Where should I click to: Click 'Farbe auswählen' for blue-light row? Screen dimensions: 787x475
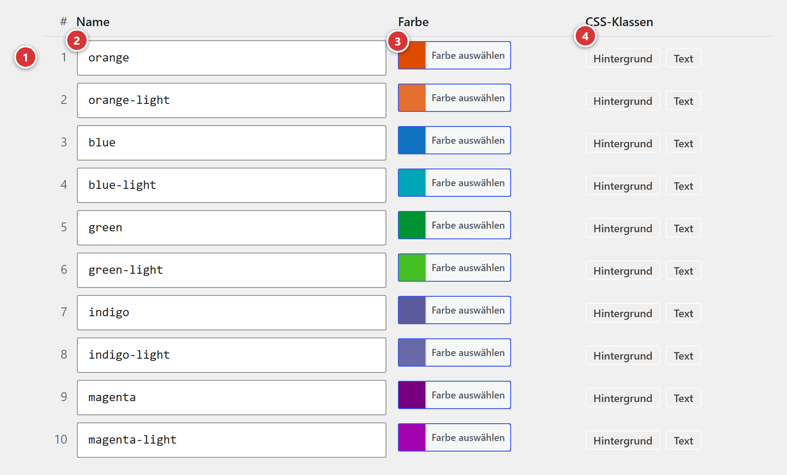pyautogui.click(x=468, y=183)
